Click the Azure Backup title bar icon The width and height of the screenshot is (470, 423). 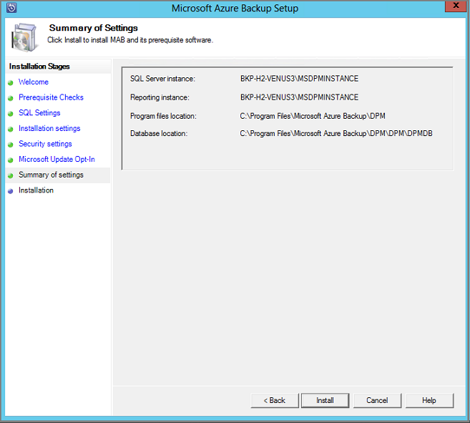click(x=11, y=8)
